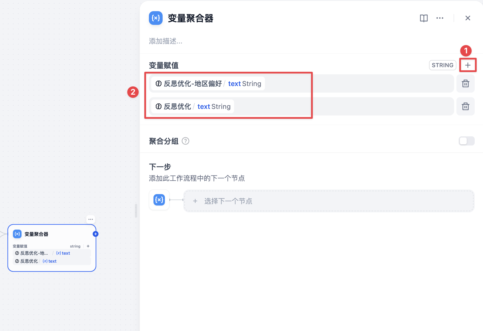The width and height of the screenshot is (483, 331).
Task: Click the small plus beside string on canvas node
Action: tap(88, 246)
